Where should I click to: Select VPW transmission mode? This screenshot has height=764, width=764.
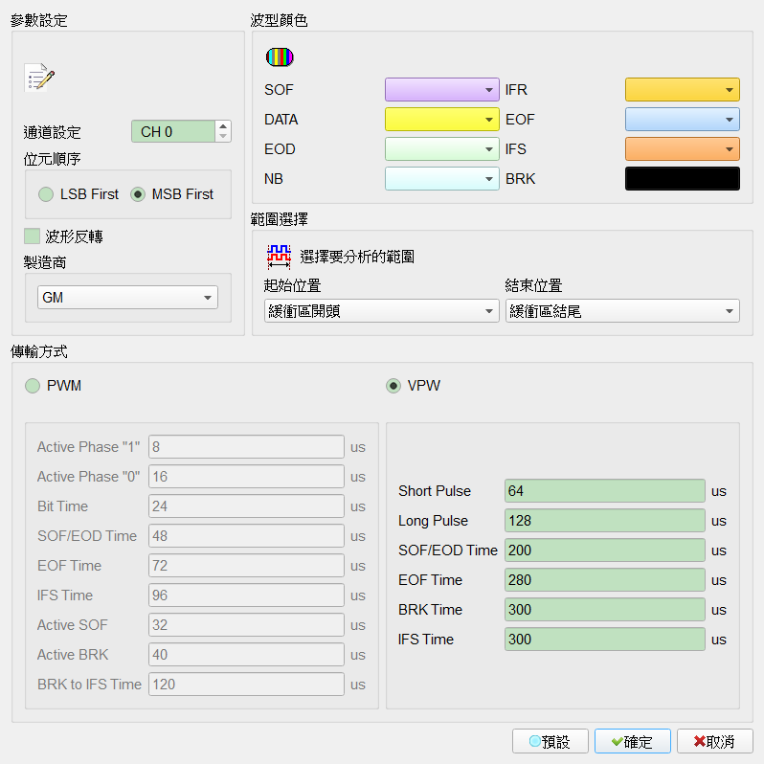(x=414, y=386)
